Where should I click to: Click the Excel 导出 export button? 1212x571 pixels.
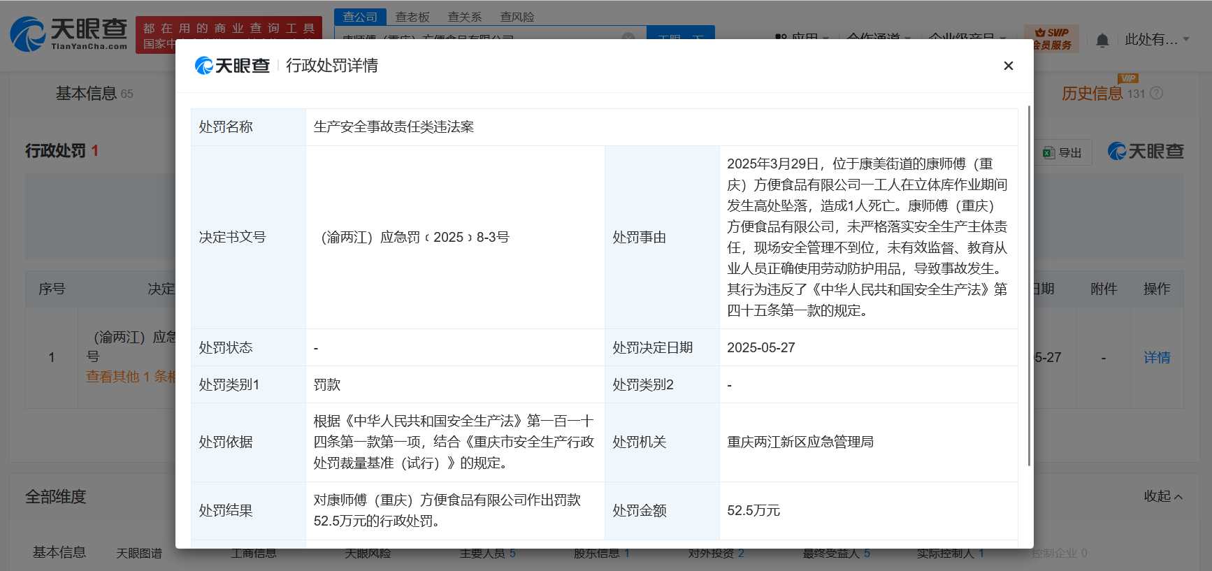(x=1062, y=152)
